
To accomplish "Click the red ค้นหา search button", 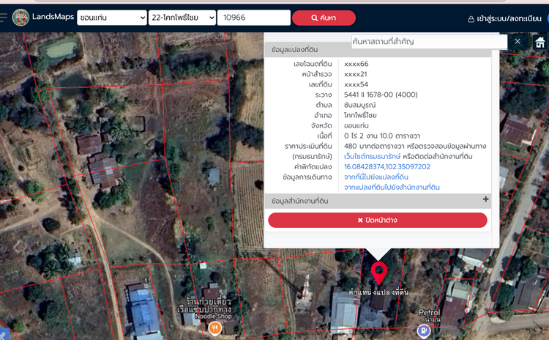I will coord(324,18).
